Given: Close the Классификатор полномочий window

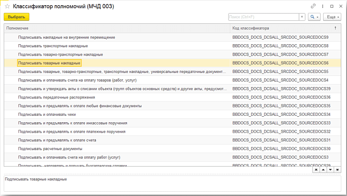Looking at the screenshot, I should (x=341, y=6).
